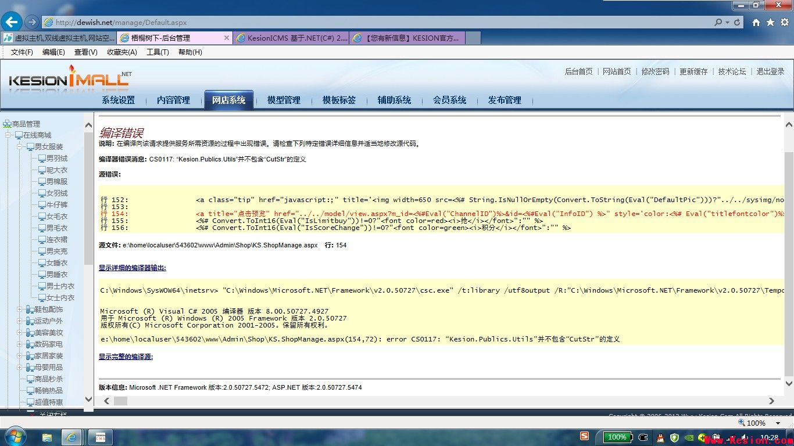Click the right arrow of horizontal scrollbar
794x446 pixels.
(771, 401)
